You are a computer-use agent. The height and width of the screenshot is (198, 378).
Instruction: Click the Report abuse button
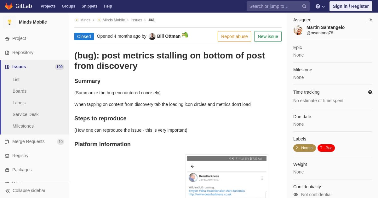234,36
